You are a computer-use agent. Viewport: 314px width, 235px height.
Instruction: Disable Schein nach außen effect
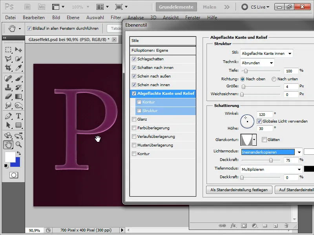pos(134,76)
